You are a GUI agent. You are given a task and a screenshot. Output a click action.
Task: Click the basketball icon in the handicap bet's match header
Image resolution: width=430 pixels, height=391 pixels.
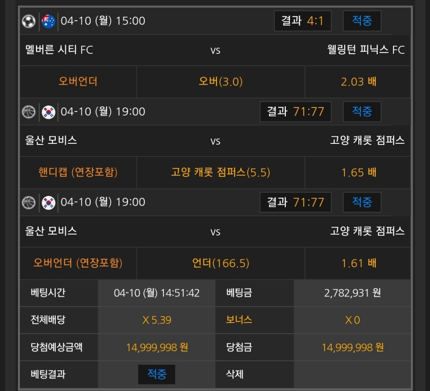(29, 112)
